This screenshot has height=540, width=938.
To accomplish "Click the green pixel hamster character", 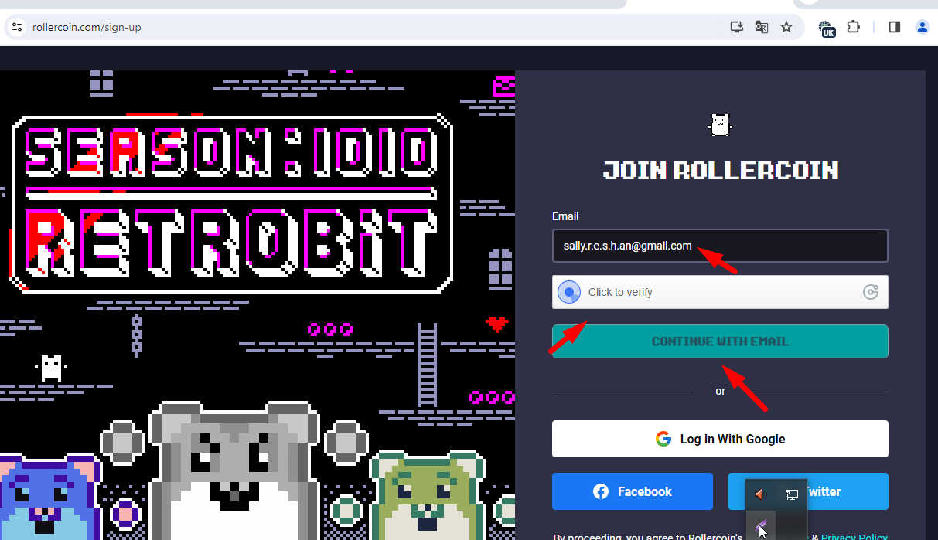I will (427, 497).
